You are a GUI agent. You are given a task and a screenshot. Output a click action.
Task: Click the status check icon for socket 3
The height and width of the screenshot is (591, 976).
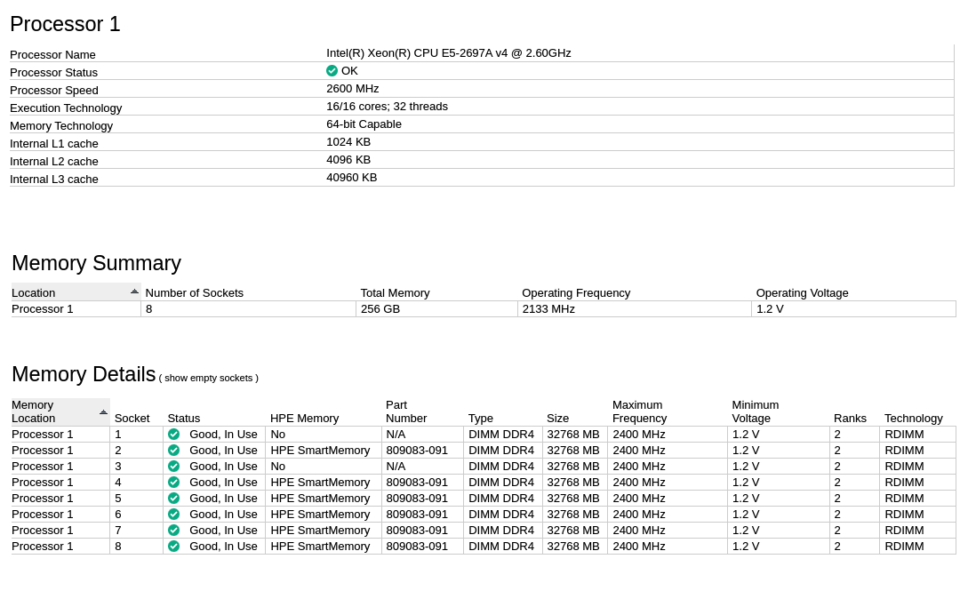point(173,467)
